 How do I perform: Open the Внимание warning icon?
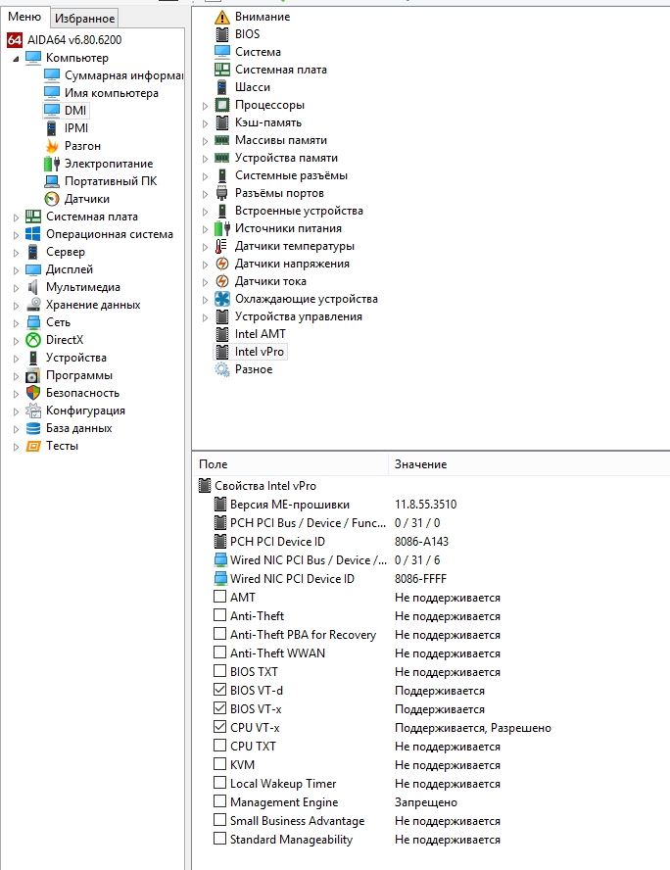(x=221, y=17)
